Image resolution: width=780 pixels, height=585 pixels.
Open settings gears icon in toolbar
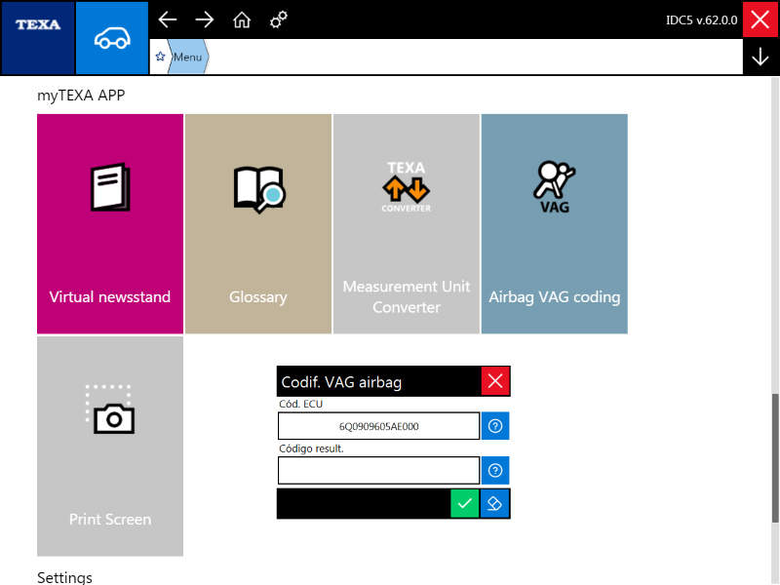(x=279, y=19)
